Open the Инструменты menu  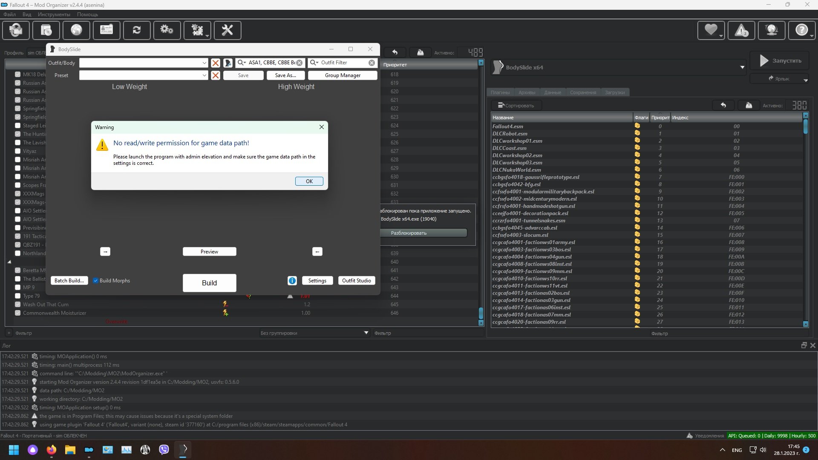[x=54, y=14]
